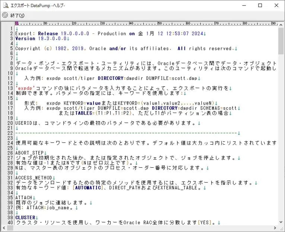Maximize the DataPump help window
This screenshot has height=232, width=285.
(x=260, y=5)
